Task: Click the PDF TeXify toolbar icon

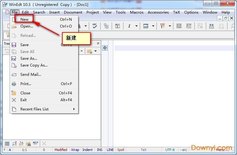Action: pos(163,26)
